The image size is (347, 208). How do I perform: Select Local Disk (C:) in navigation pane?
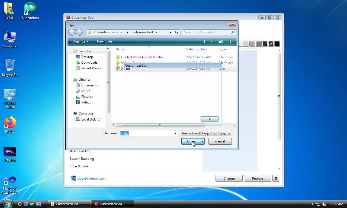coord(91,119)
